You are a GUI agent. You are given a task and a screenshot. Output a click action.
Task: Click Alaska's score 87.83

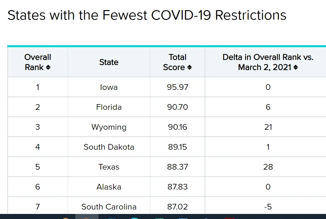177,187
